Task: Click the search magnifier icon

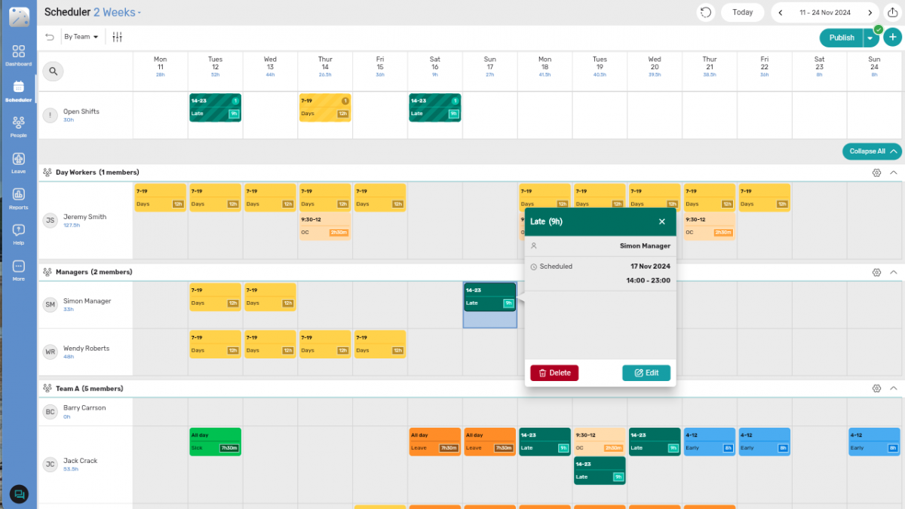Action: point(53,71)
